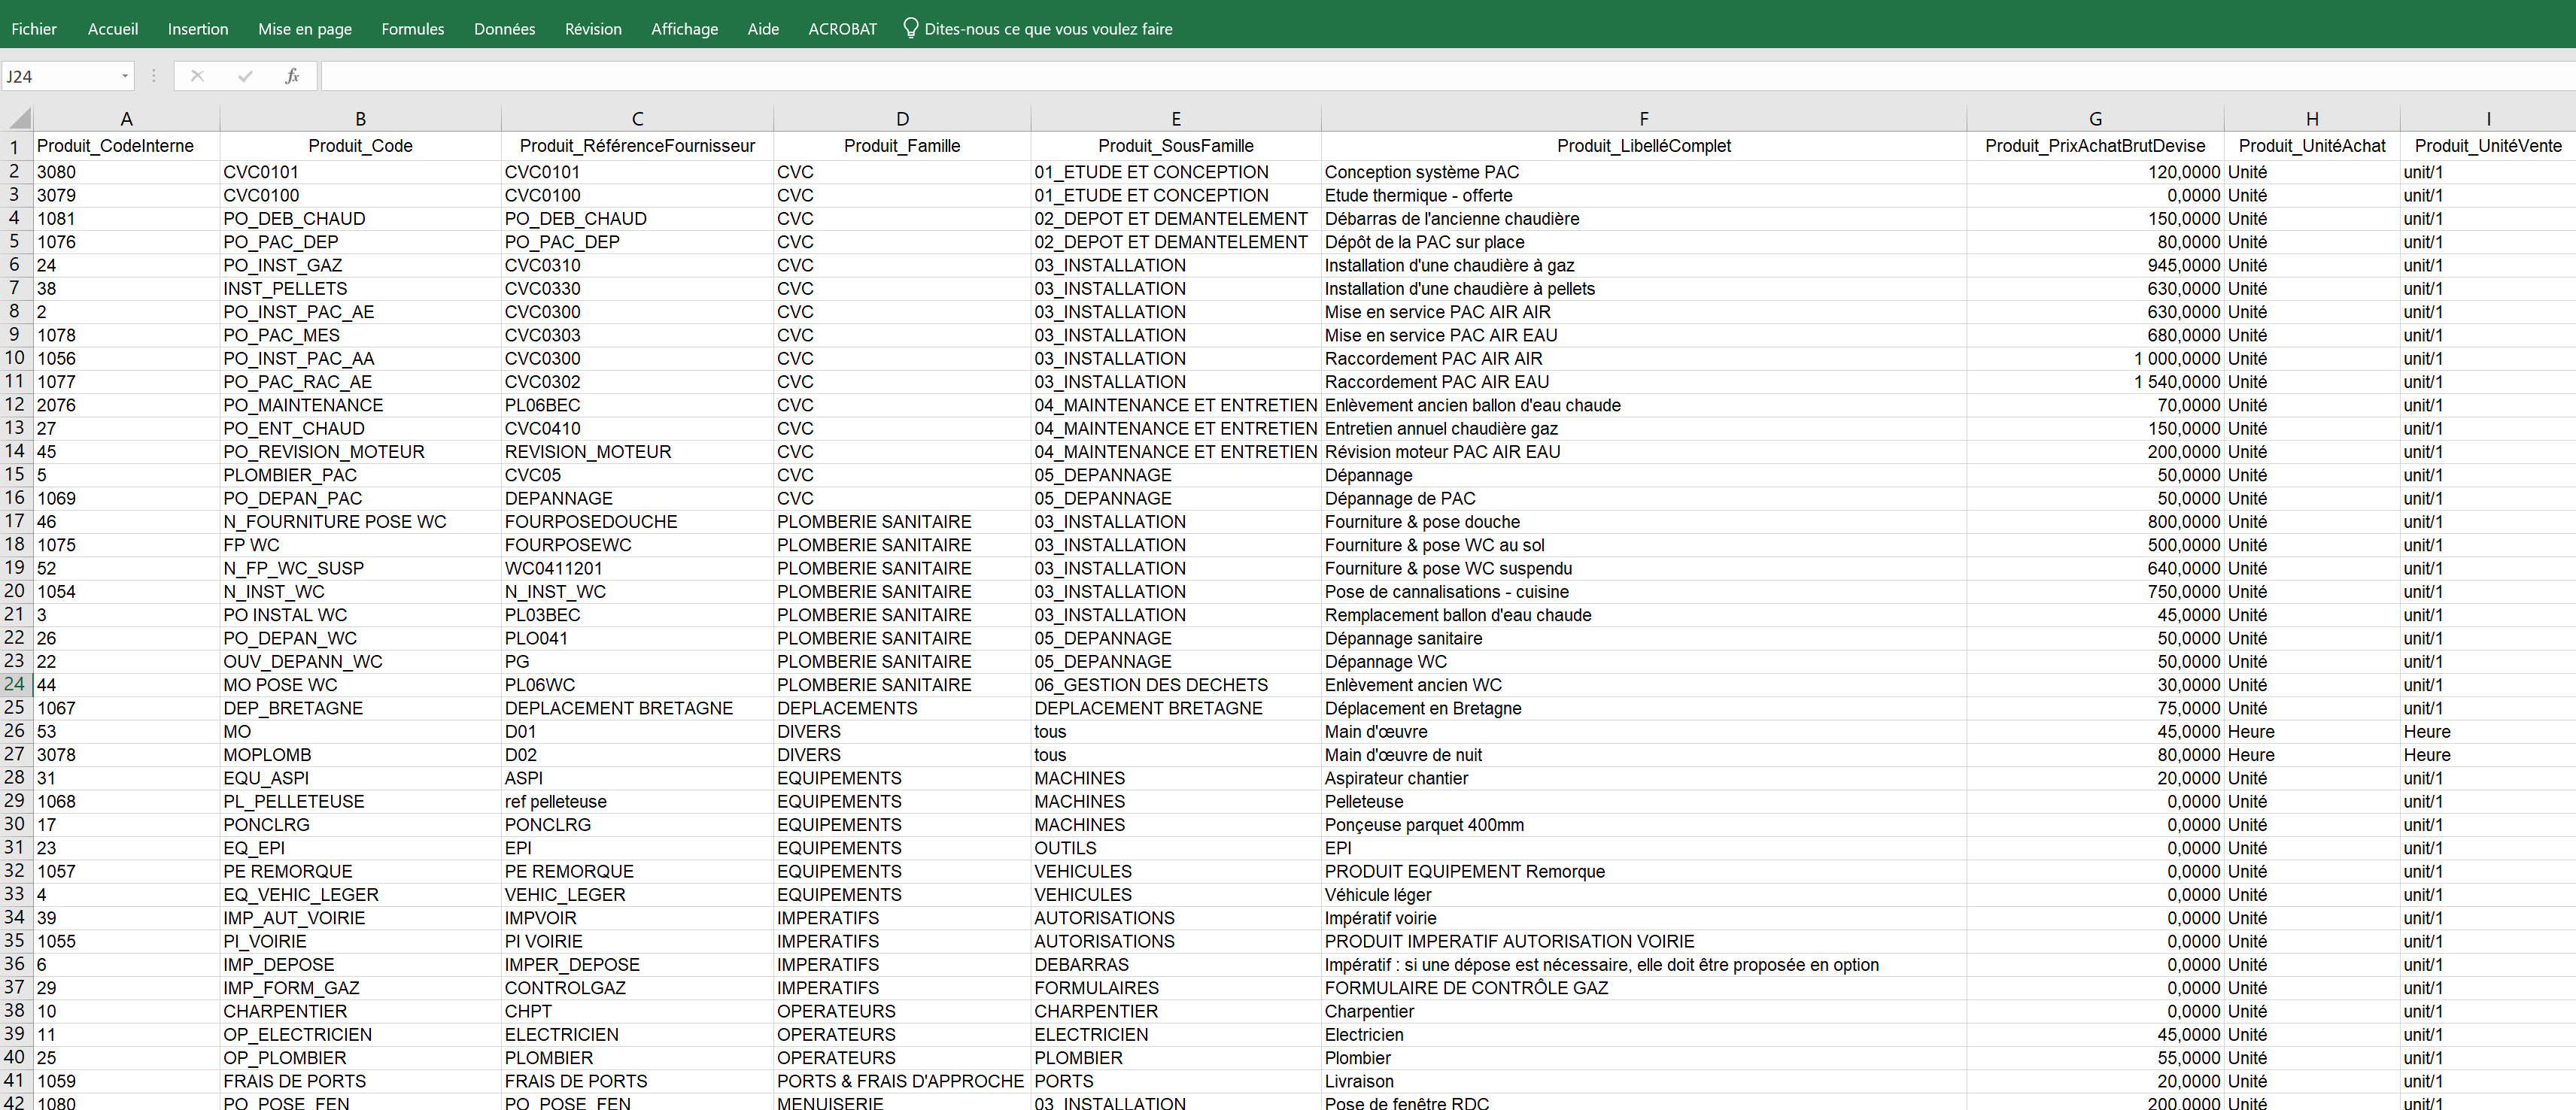Select row 24 header

(x=15, y=684)
